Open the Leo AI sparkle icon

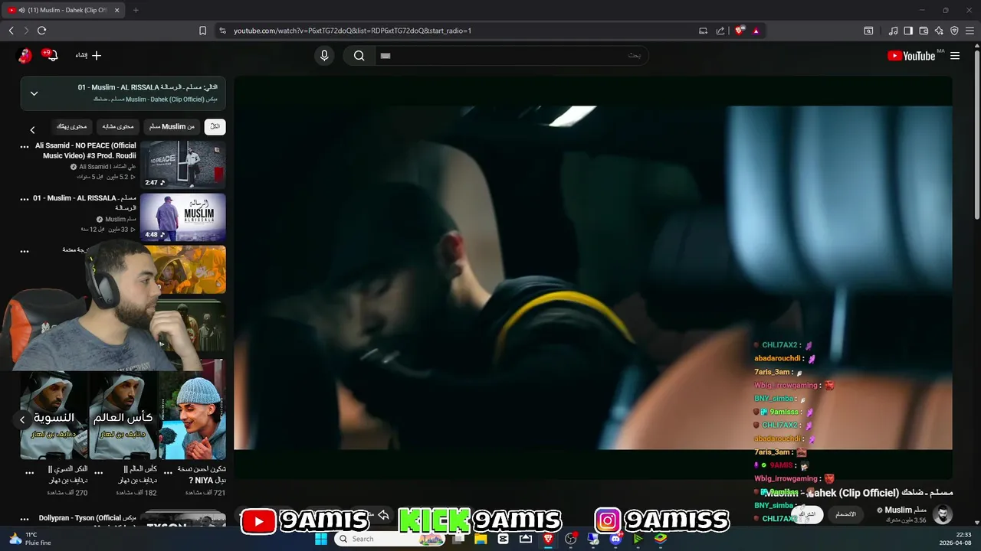point(939,31)
